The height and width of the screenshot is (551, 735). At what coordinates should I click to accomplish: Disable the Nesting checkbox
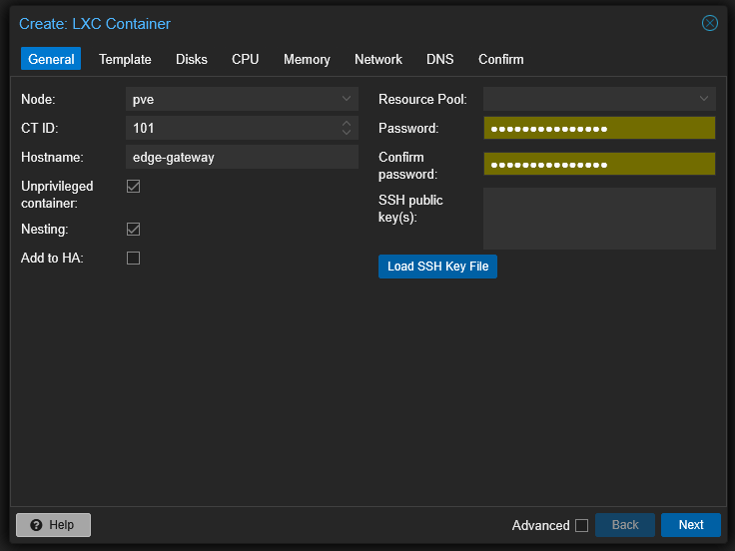[133, 230]
